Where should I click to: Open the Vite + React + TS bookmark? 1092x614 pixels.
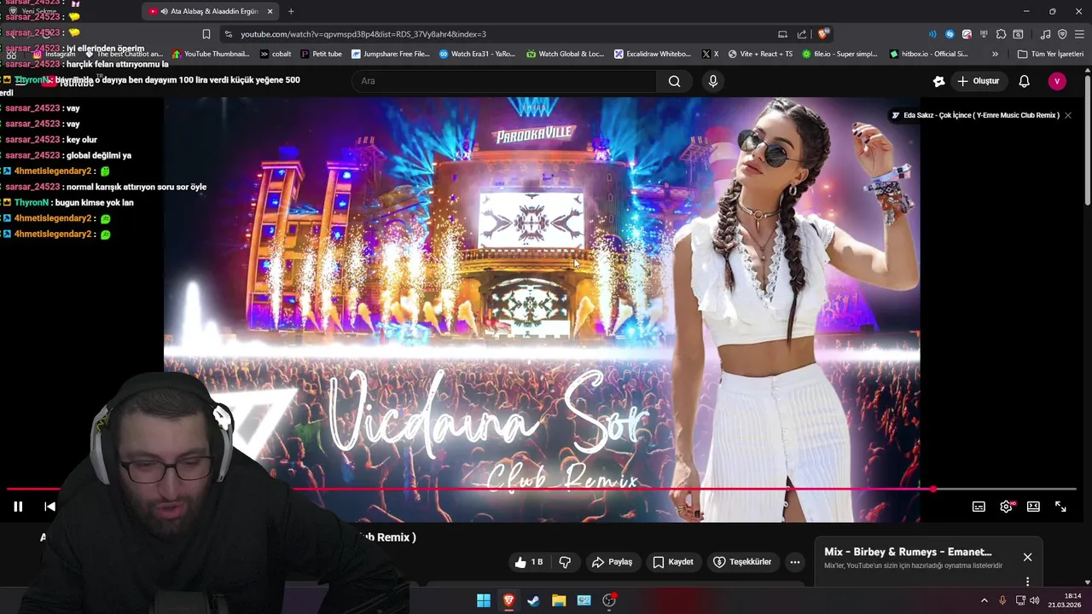(760, 54)
